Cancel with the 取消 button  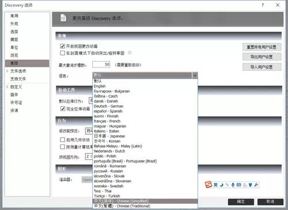[x=270, y=201]
